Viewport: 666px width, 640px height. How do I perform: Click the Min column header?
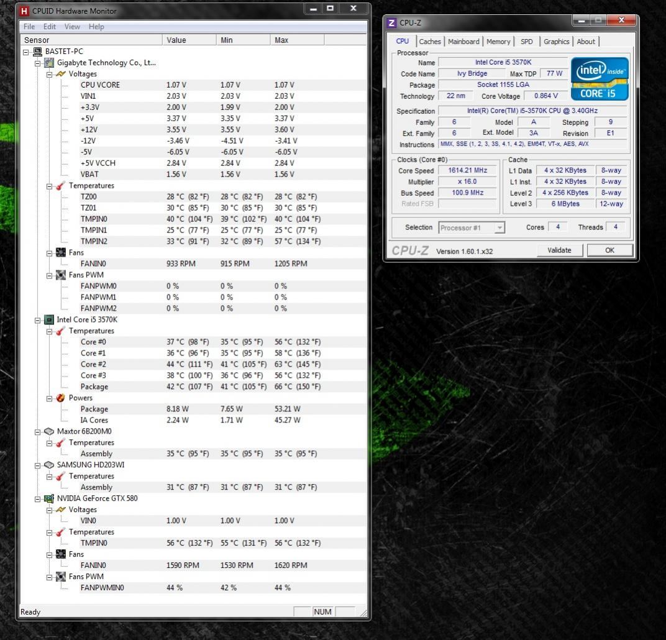click(x=243, y=40)
